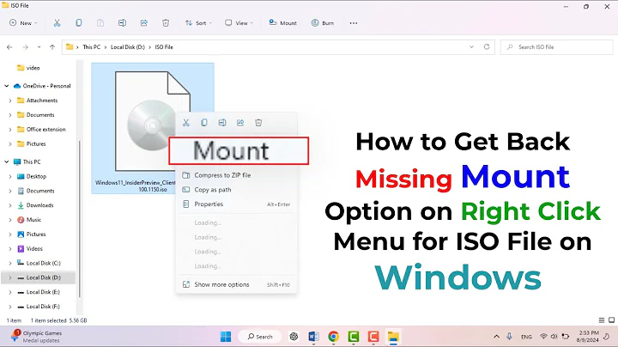The height and width of the screenshot is (347, 618).
Task: Open the View dropdown menu
Action: (x=239, y=23)
